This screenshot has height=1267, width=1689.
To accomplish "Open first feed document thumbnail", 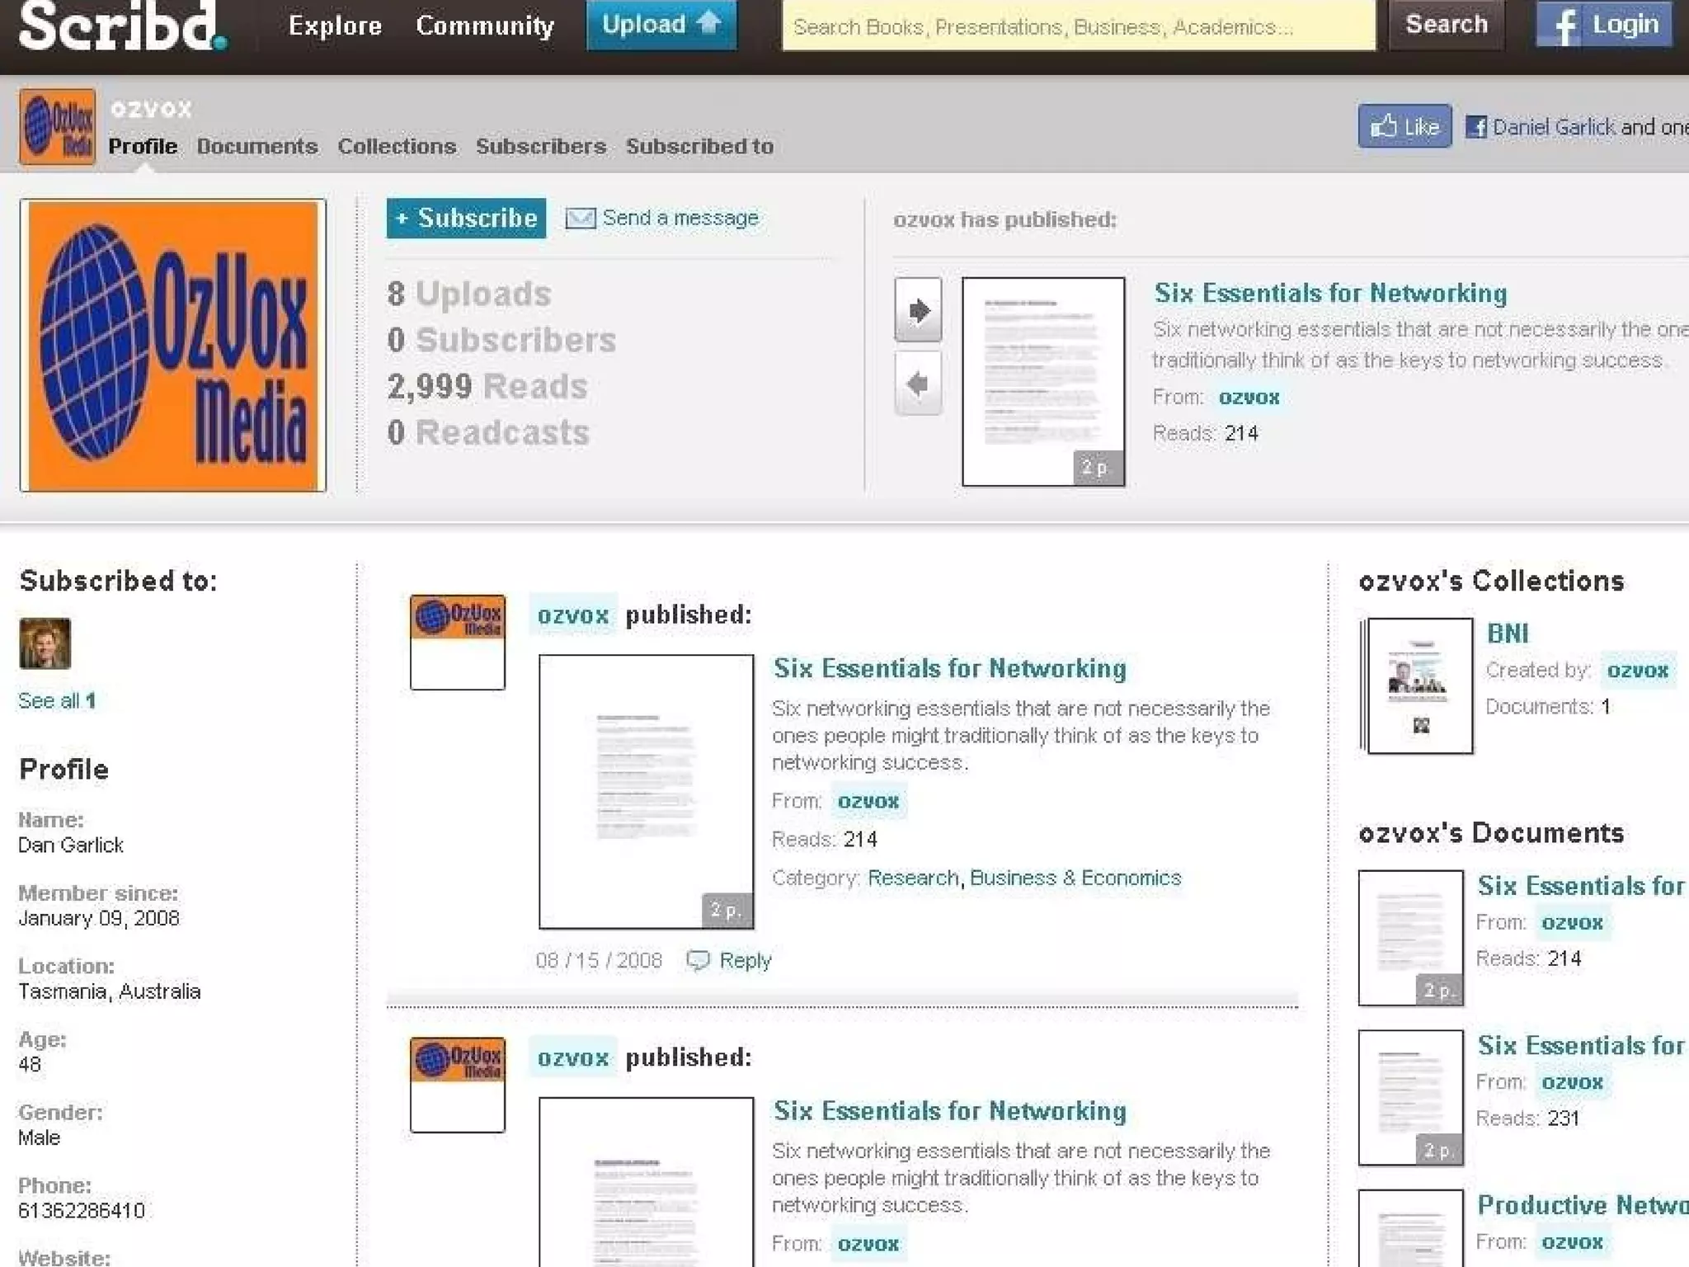I will pyautogui.click(x=646, y=792).
